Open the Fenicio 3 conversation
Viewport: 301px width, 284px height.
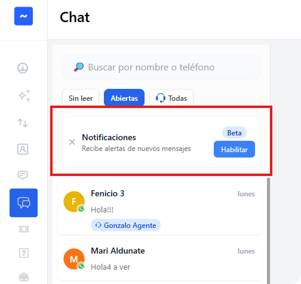[159, 208]
